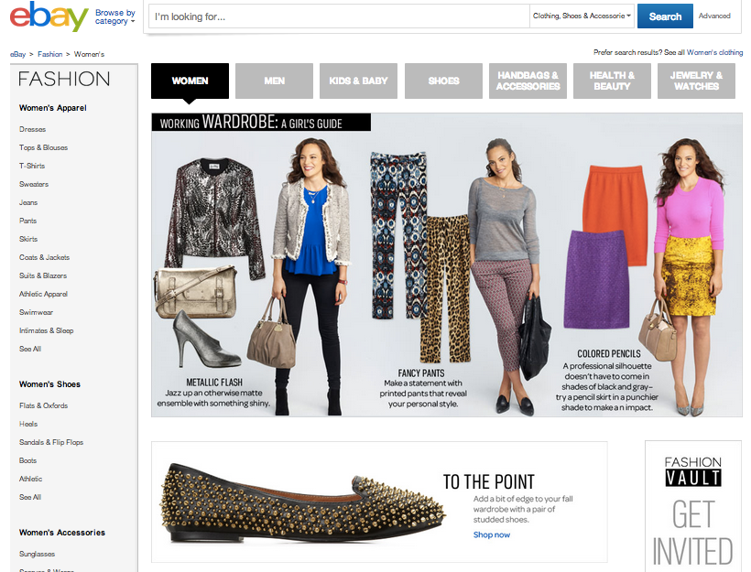Open the Advanced search link

pyautogui.click(x=714, y=16)
